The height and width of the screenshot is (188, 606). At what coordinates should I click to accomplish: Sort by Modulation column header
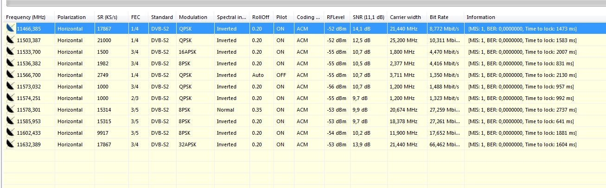pos(195,17)
